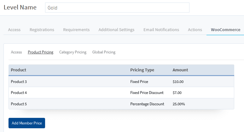Go to Global Pricing sub-tab
The image size is (244, 132).
(x=104, y=52)
